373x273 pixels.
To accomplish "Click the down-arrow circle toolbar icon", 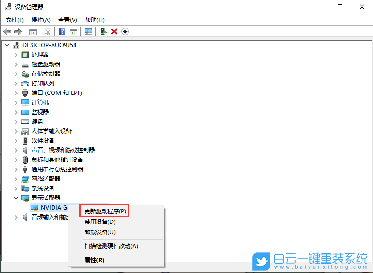I will (125, 31).
